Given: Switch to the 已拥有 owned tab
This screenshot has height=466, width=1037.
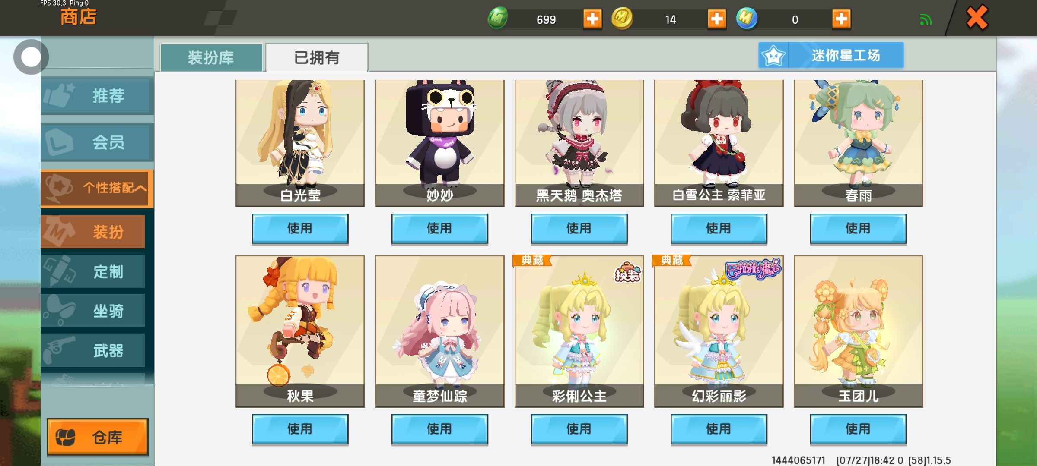Looking at the screenshot, I should click(x=317, y=57).
